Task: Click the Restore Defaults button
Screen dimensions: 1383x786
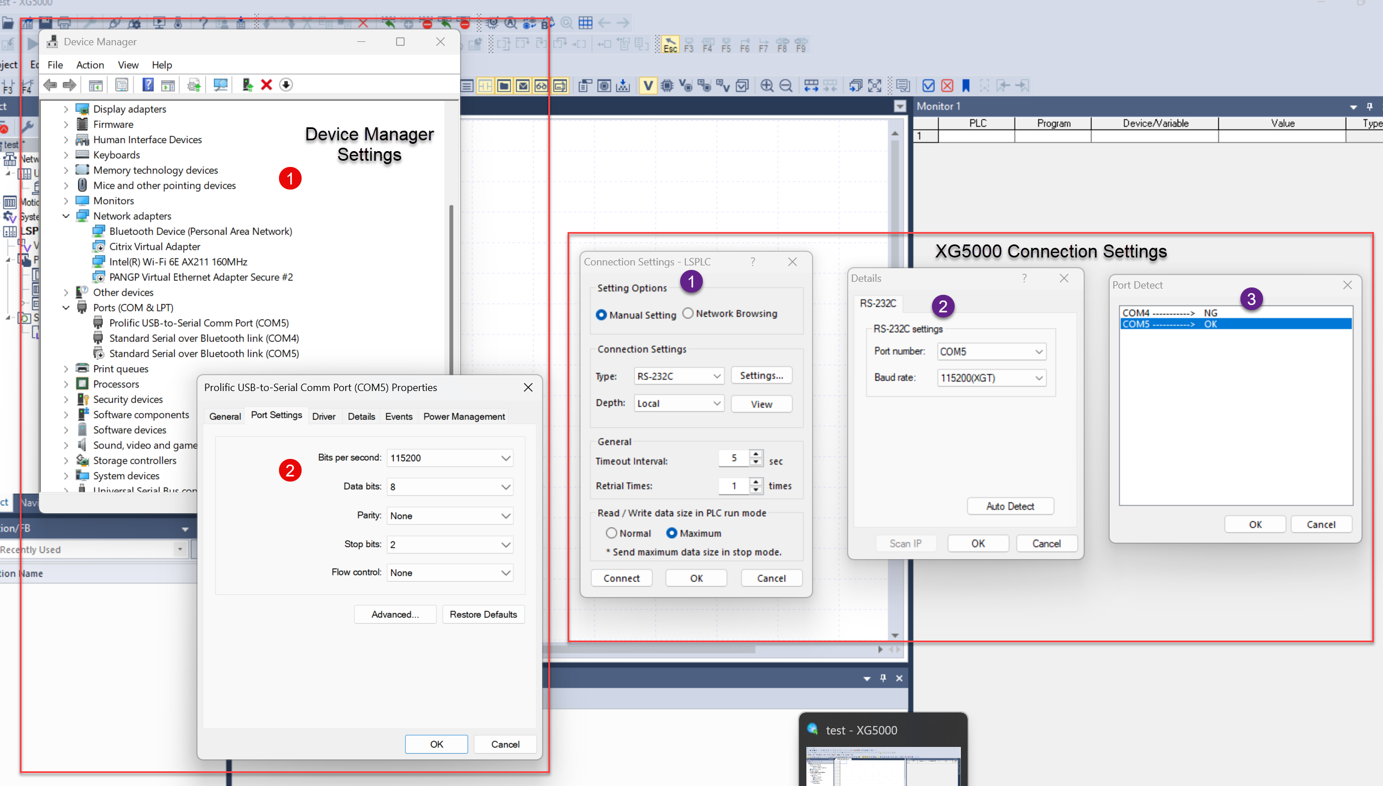Action: point(483,615)
